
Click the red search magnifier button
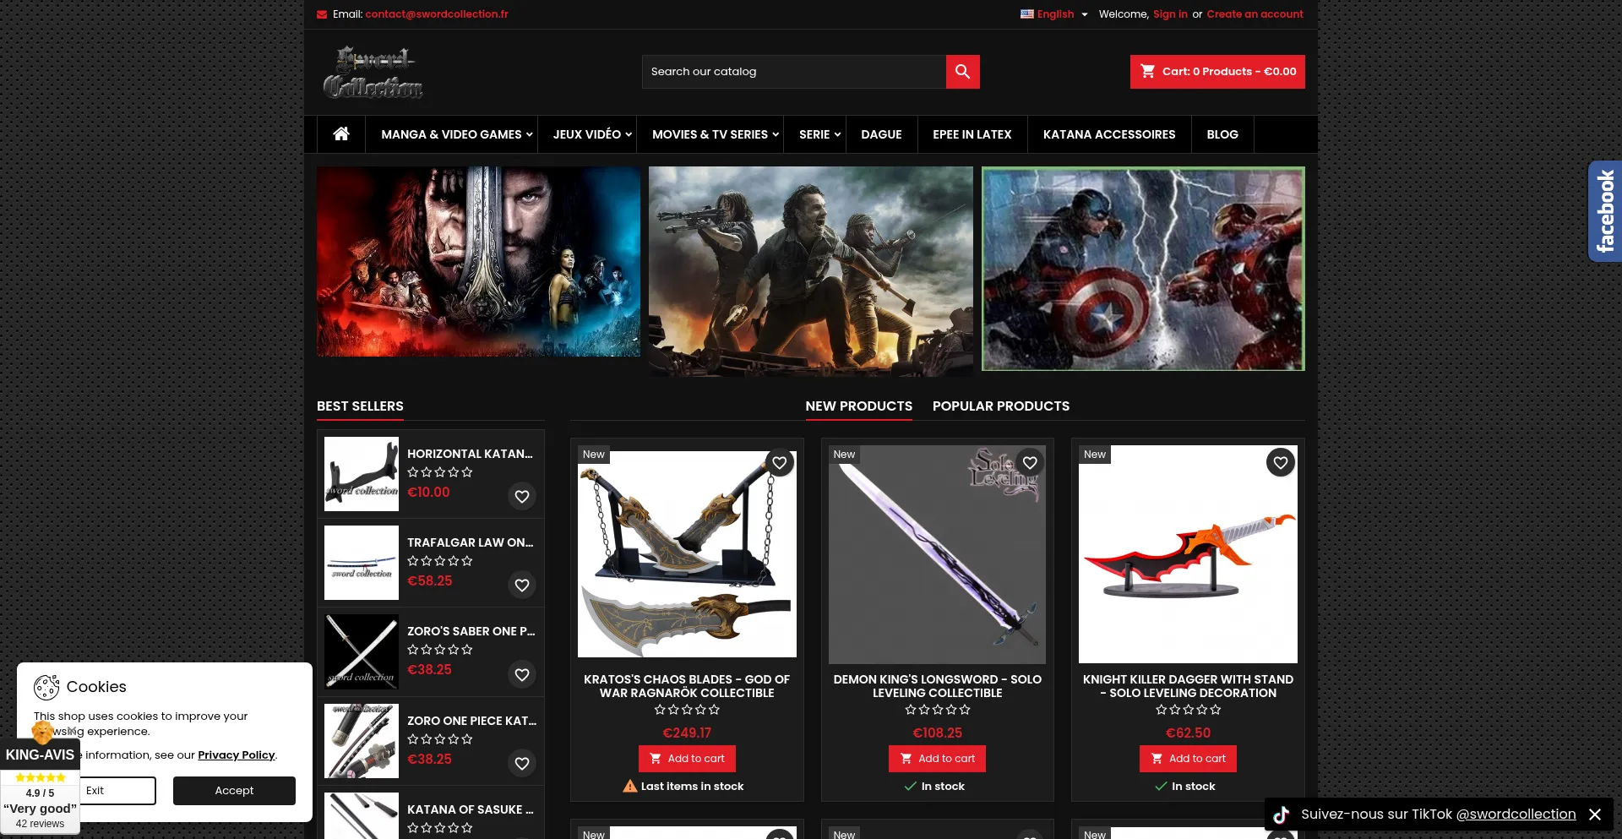point(962,72)
